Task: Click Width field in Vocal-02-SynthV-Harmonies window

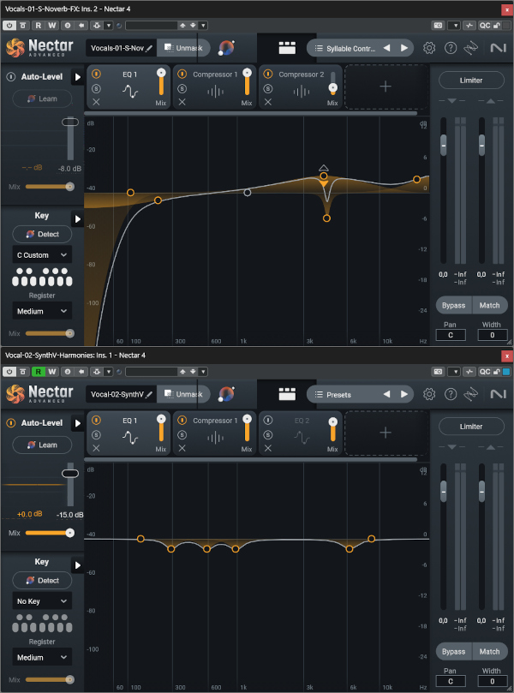Action: pyautogui.click(x=493, y=682)
